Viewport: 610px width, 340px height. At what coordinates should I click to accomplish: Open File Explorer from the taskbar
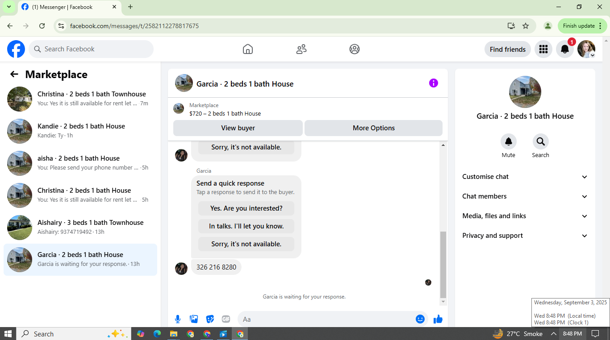tap(174, 334)
